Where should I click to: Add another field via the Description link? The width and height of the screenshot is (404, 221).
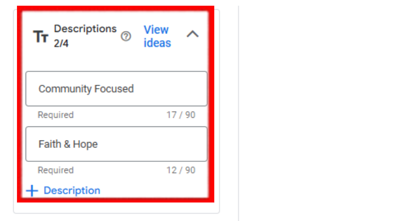72,190
